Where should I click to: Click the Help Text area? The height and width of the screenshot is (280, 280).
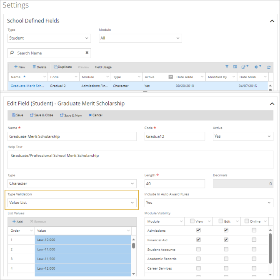[140, 160]
